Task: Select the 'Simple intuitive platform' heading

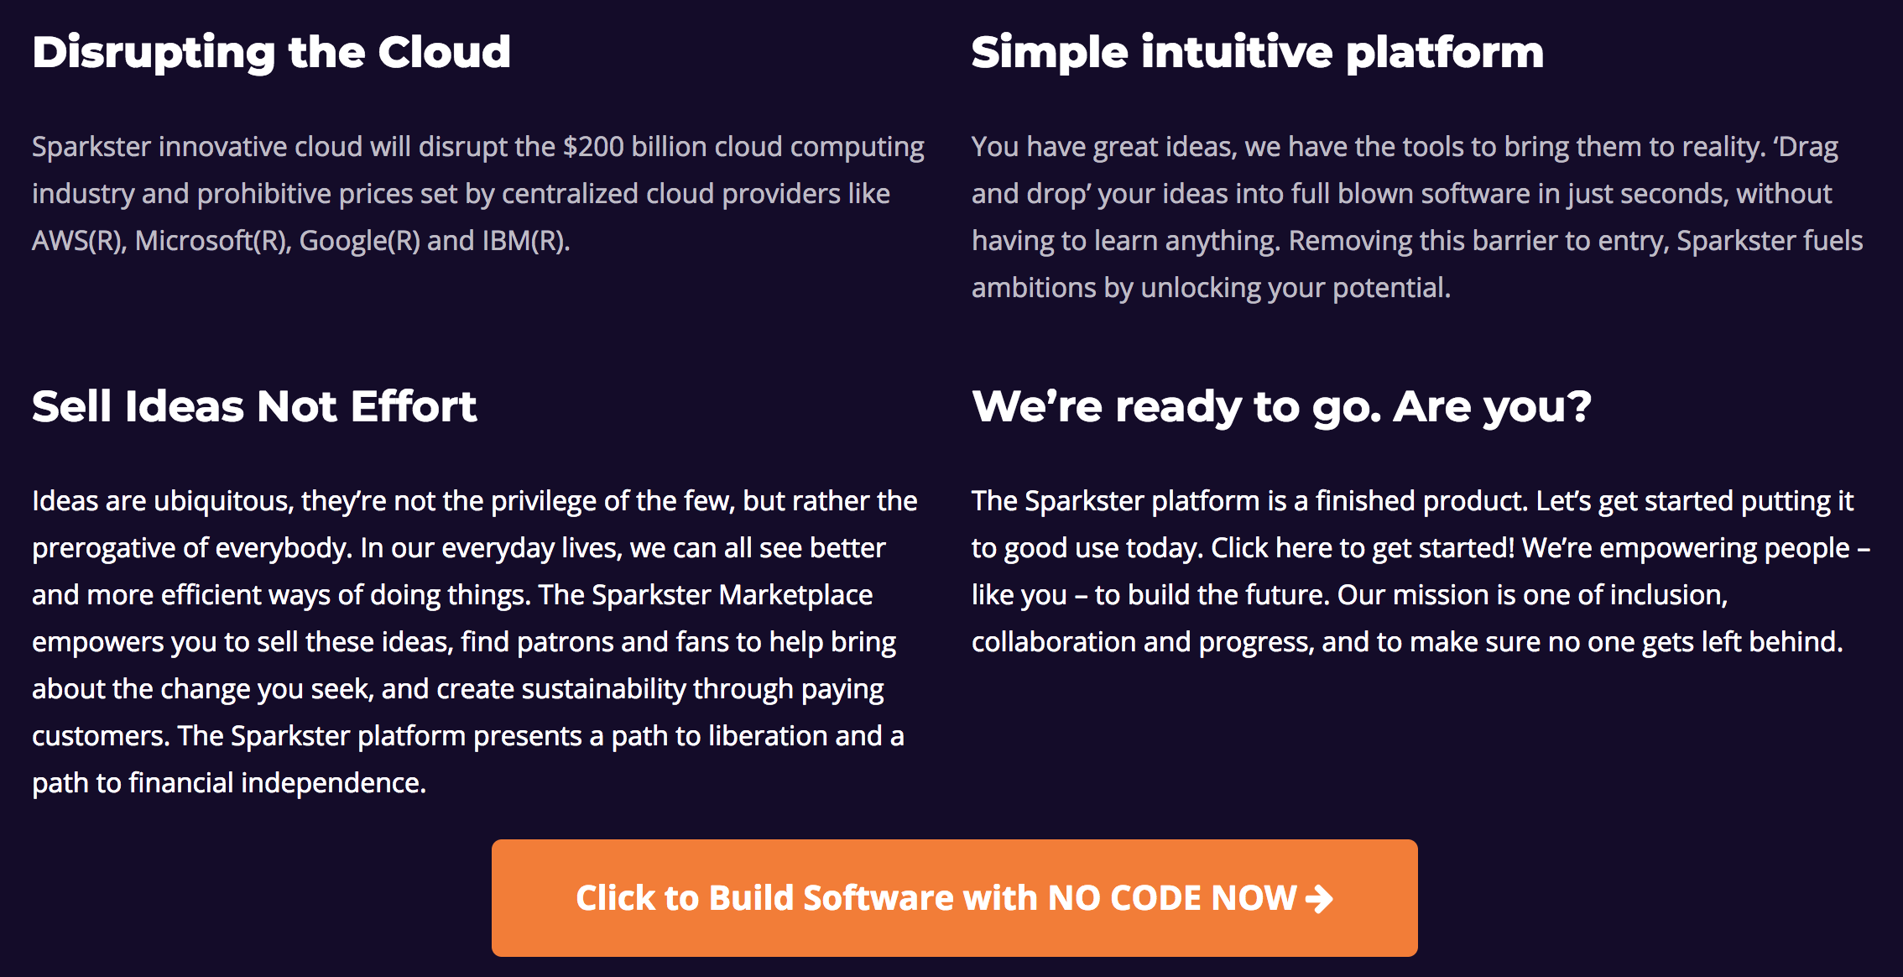Action: [x=1258, y=53]
